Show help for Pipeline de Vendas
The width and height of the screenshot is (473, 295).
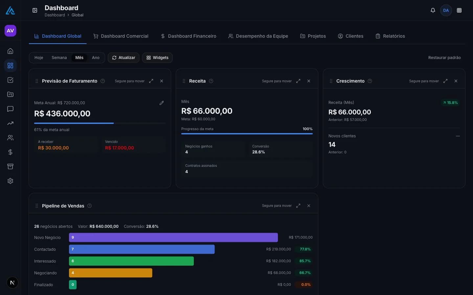coord(90,206)
